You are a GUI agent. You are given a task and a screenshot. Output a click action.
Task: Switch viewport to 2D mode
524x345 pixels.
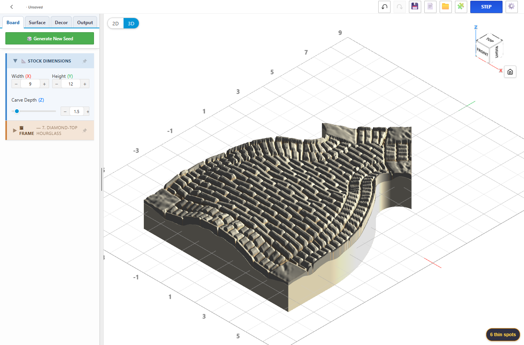point(115,23)
